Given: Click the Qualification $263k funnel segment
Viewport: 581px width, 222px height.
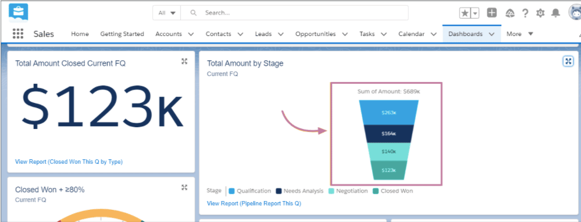Looking at the screenshot, I should tap(388, 113).
